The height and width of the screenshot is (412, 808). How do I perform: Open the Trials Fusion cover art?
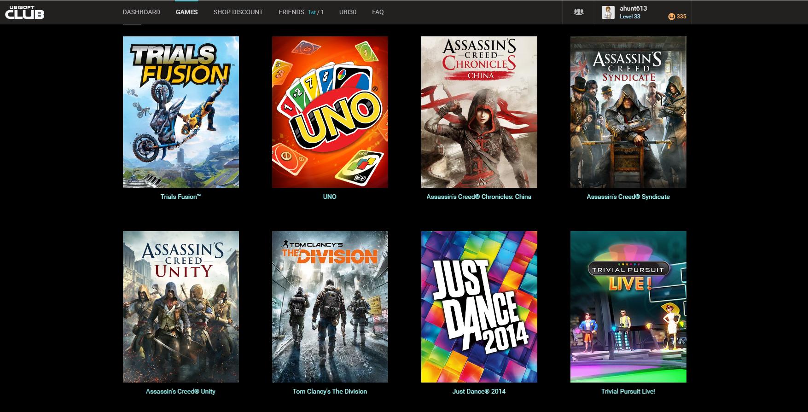point(181,112)
